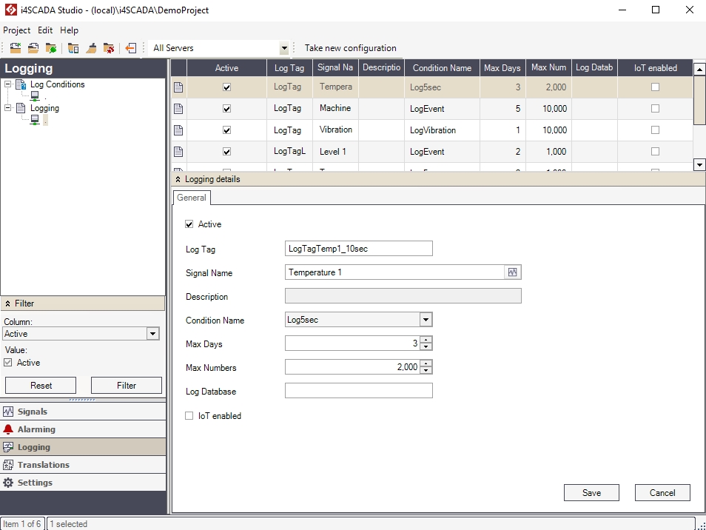
Task: Open the Condition Name dropdown
Action: (x=424, y=319)
